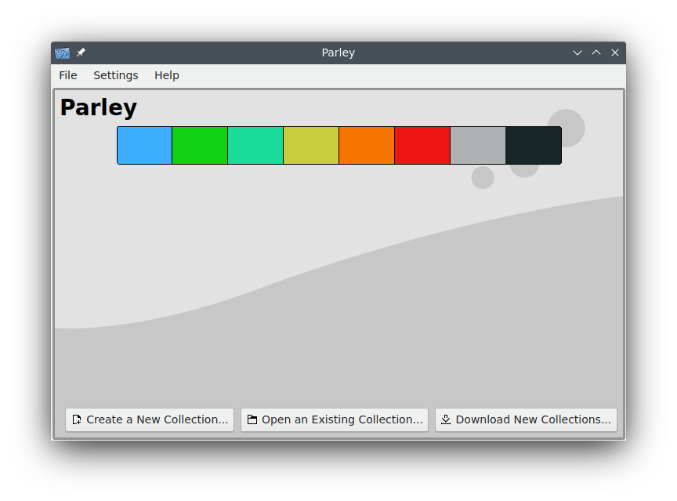
Task: Toggle the pin window icon
Action: (81, 53)
